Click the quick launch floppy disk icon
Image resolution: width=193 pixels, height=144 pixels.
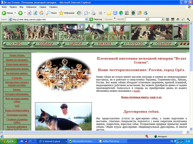tap(26, 141)
